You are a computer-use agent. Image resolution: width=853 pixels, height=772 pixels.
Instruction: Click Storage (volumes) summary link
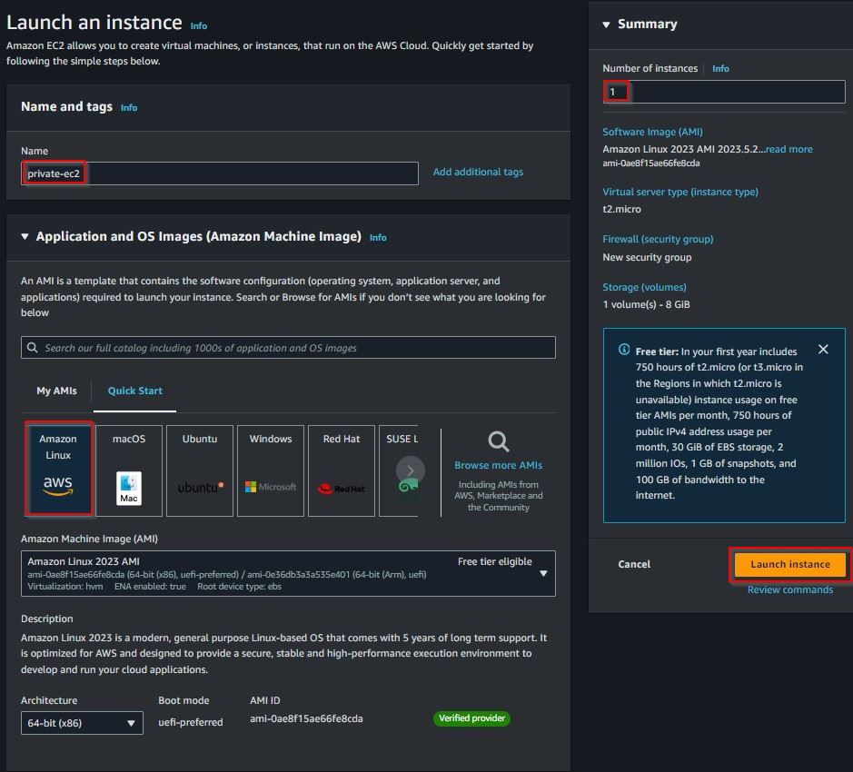pyautogui.click(x=644, y=287)
